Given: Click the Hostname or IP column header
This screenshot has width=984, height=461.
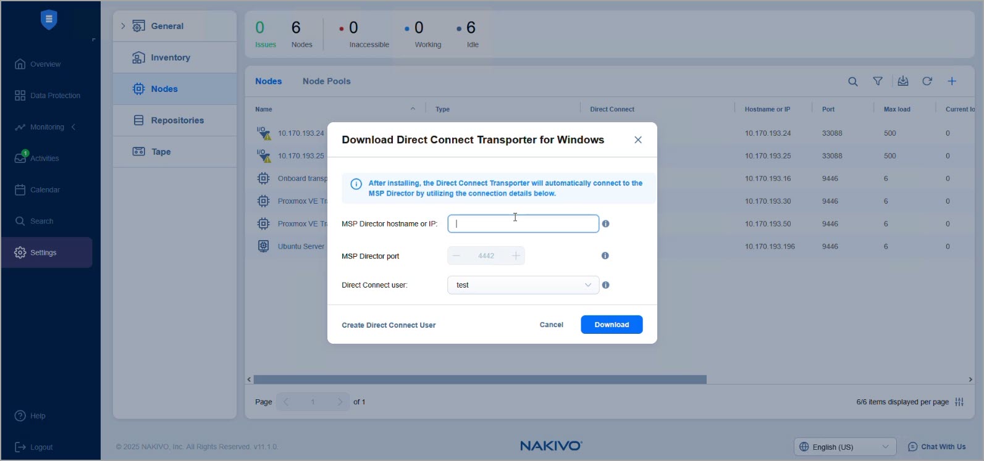Looking at the screenshot, I should click(767, 109).
